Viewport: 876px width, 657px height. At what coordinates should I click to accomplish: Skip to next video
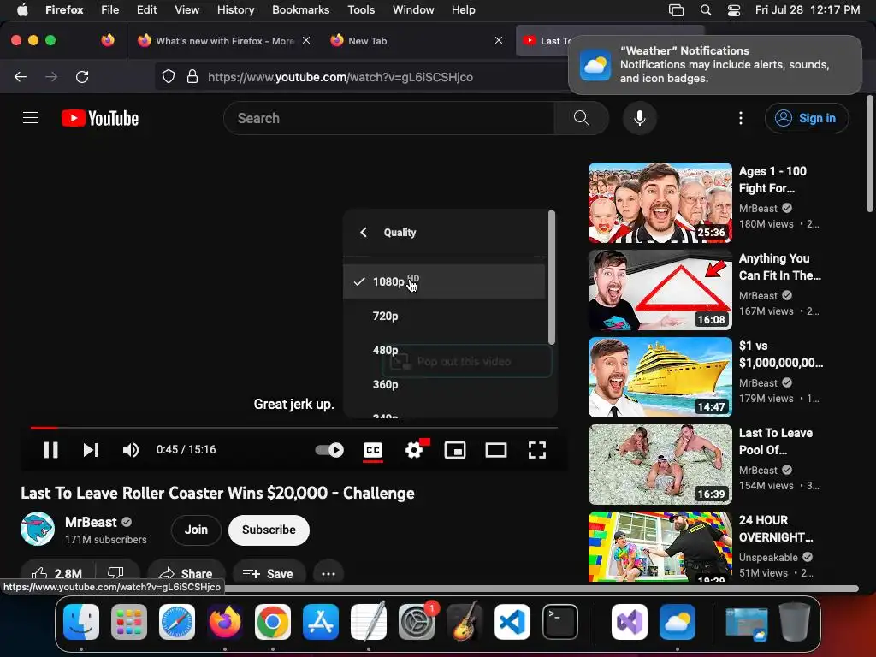[x=91, y=450]
